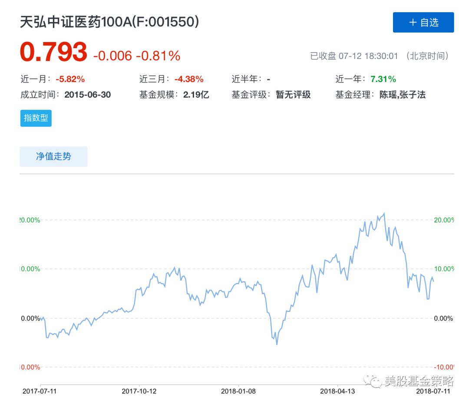Click the 2018-01-08 date on the chart axis
469x402 pixels.
click(238, 391)
